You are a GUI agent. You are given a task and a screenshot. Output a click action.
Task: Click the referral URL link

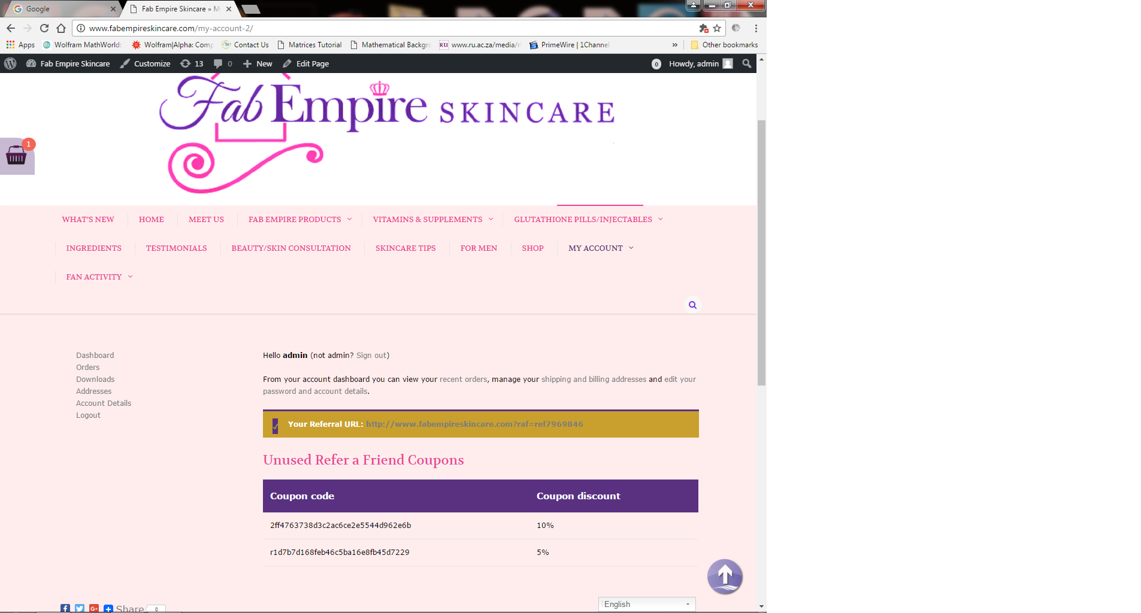click(x=474, y=424)
